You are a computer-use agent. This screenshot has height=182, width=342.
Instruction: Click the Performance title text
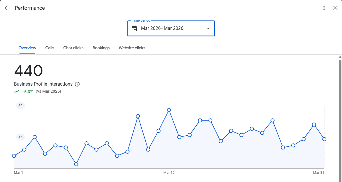(30, 8)
